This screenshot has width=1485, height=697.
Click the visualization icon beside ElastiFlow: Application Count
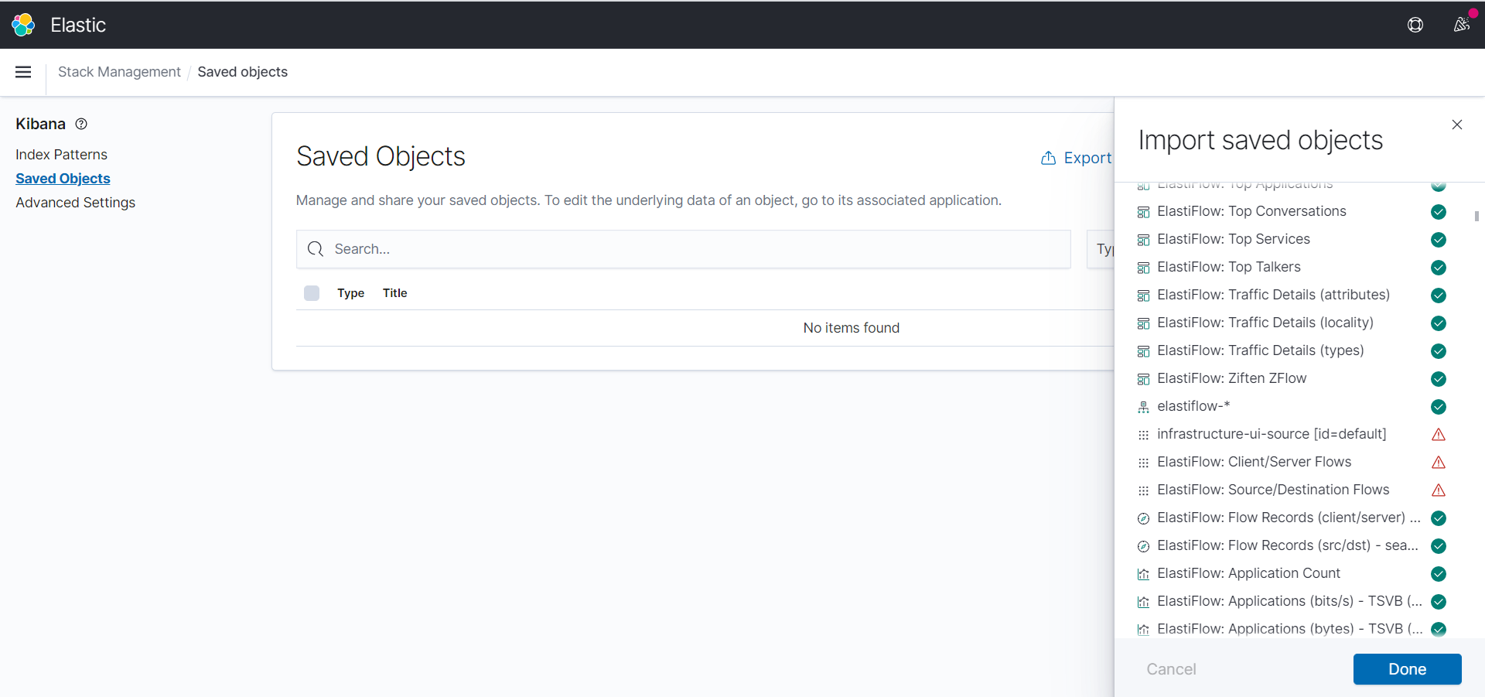click(x=1143, y=574)
